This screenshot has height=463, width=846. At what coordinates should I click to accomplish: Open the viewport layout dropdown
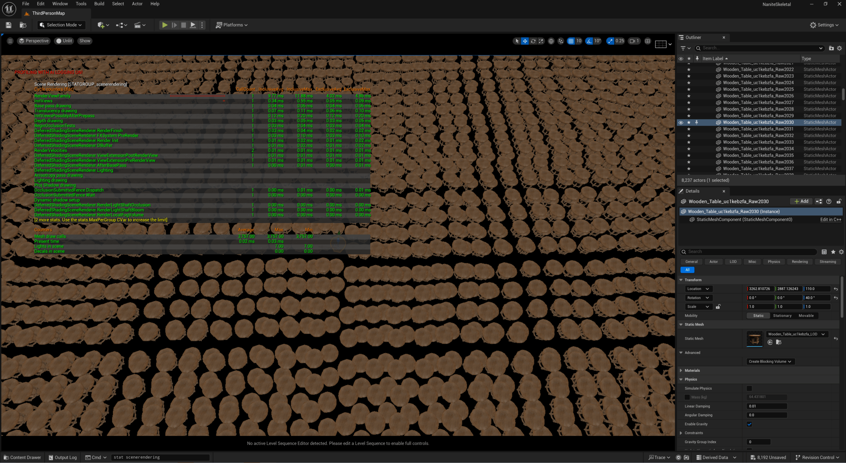click(x=663, y=44)
